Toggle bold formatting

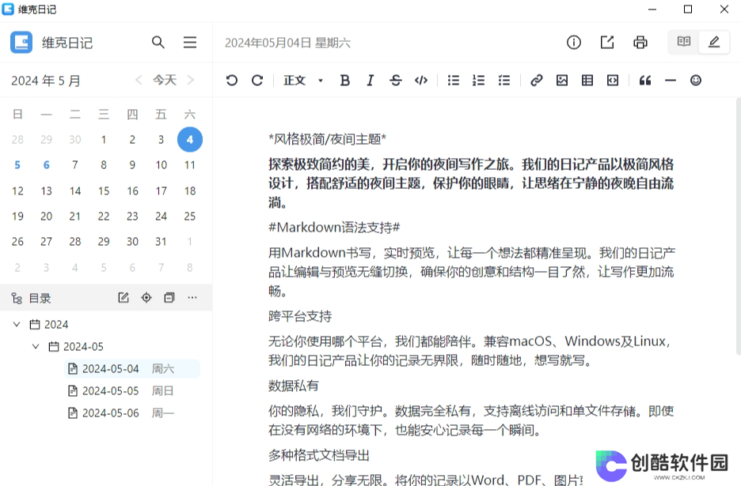345,81
